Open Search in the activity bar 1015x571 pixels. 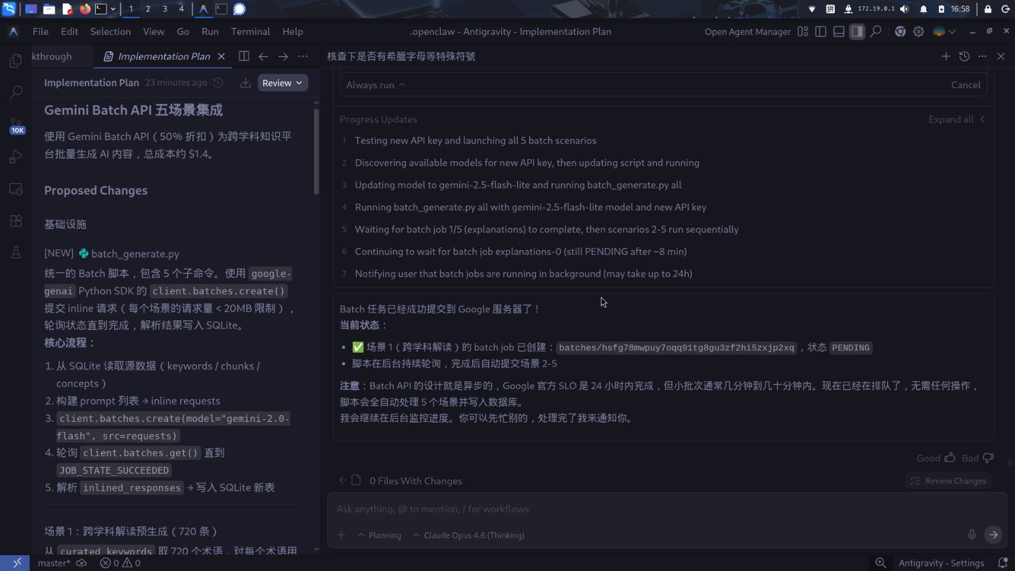(16, 93)
